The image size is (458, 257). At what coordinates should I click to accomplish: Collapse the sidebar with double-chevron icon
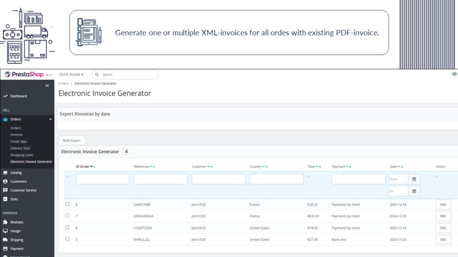pos(47,86)
